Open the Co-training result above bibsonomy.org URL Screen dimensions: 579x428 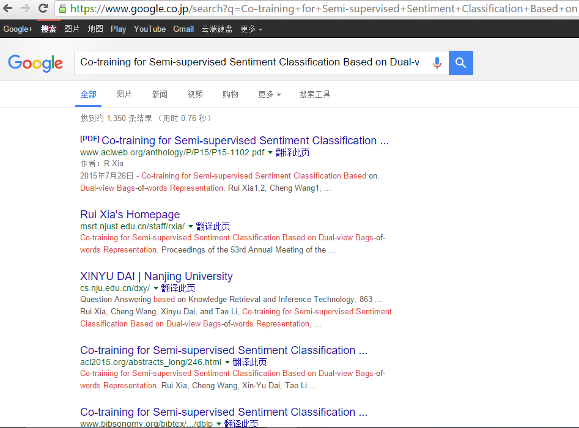coord(224,411)
